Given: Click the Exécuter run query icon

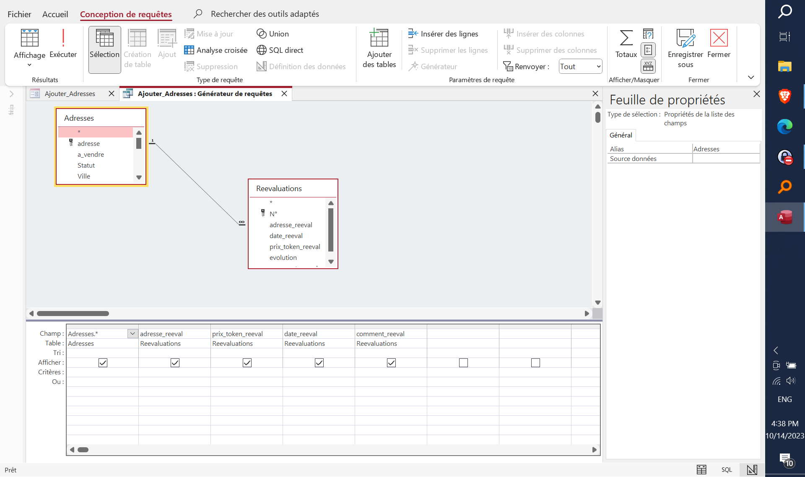Looking at the screenshot, I should [63, 39].
